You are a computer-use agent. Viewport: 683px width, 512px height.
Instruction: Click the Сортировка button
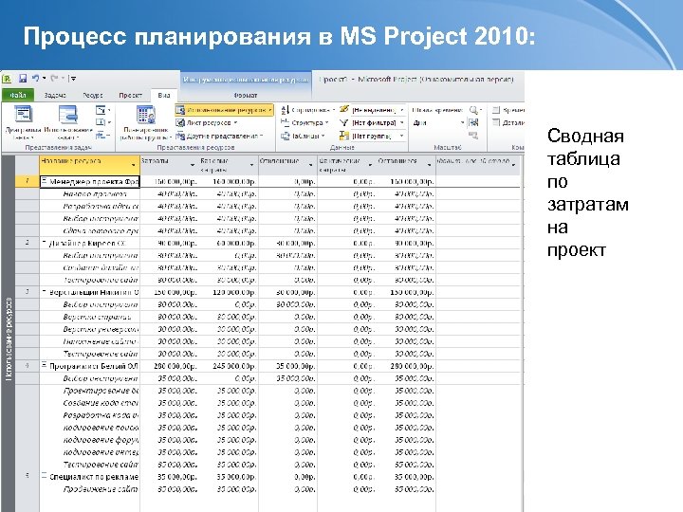point(308,110)
